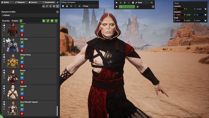Screen dimensions: 209x118
Task: Delete the Ermac preset
Action: point(22,82)
